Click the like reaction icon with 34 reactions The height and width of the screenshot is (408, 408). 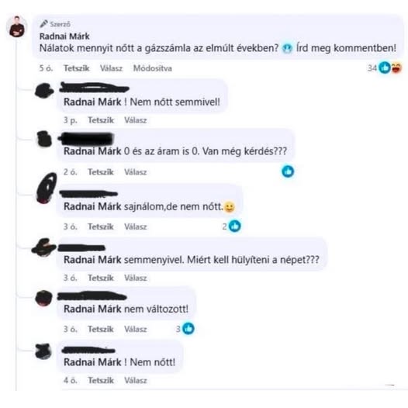click(x=385, y=68)
